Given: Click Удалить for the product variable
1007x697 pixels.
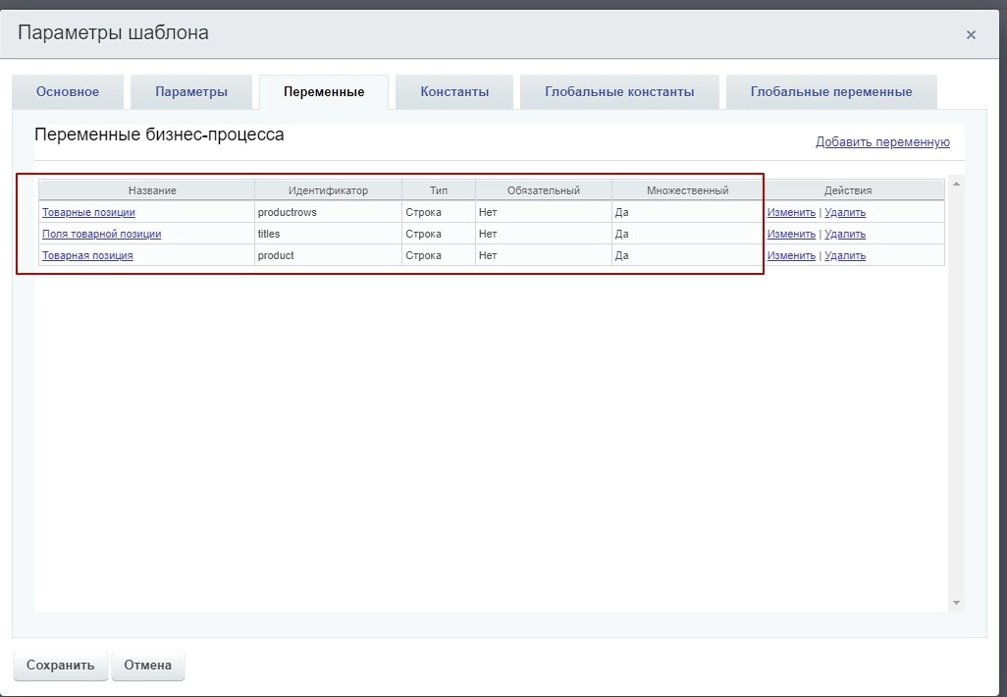Looking at the screenshot, I should (x=845, y=255).
